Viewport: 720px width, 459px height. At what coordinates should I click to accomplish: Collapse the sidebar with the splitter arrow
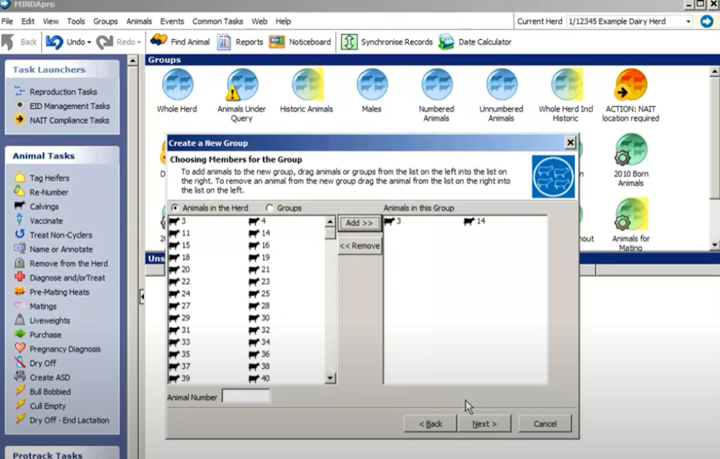142,296
